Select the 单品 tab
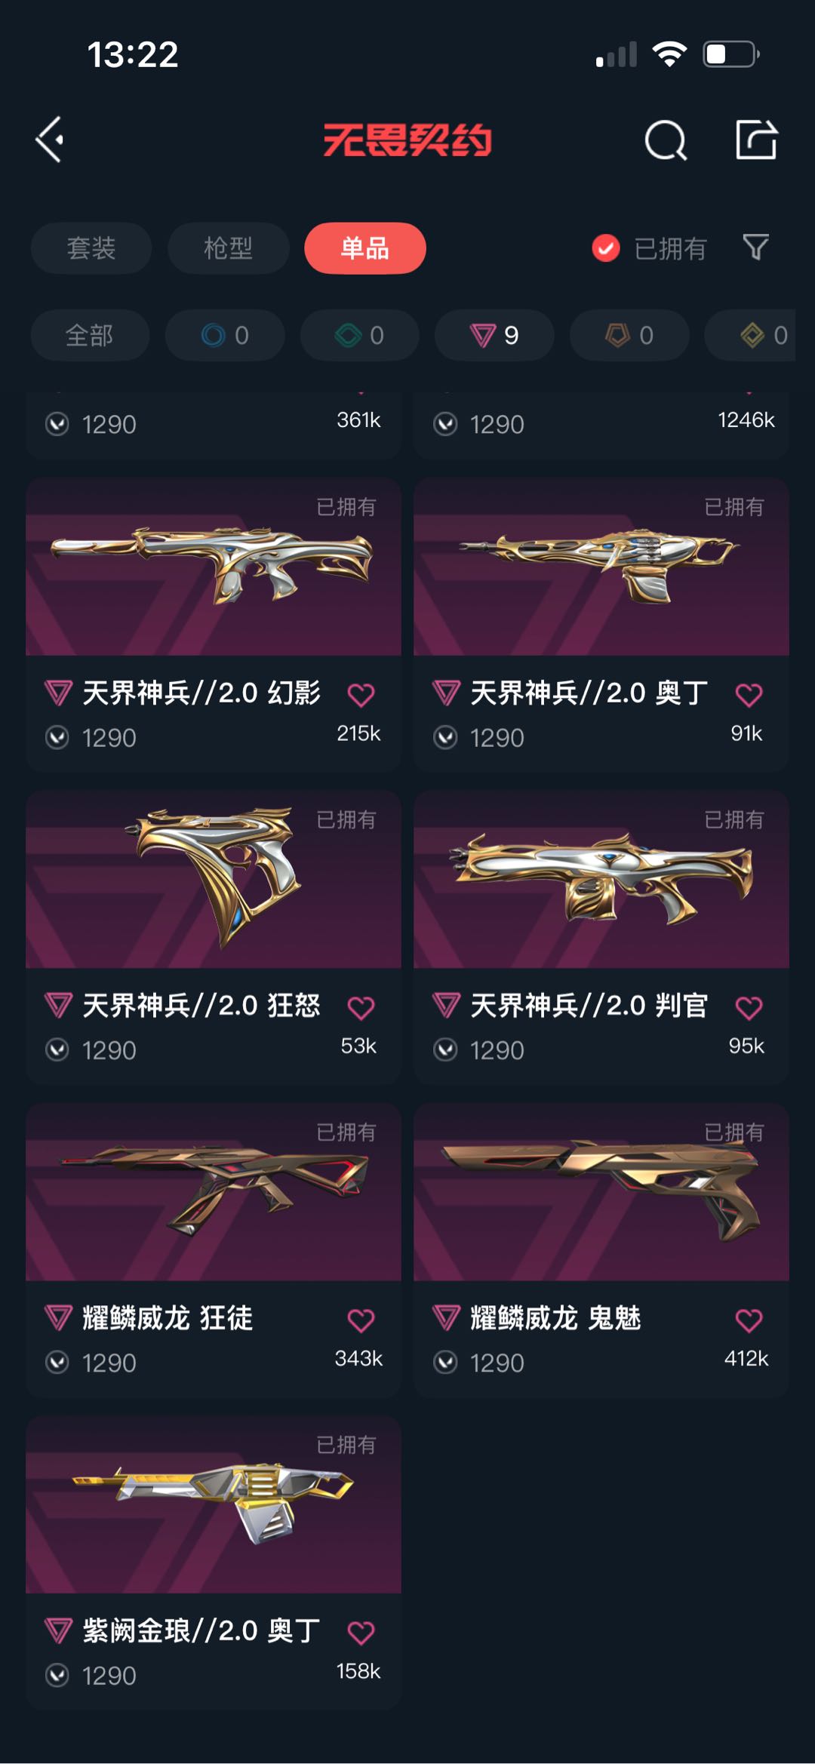This screenshot has width=815, height=1764. click(x=365, y=248)
